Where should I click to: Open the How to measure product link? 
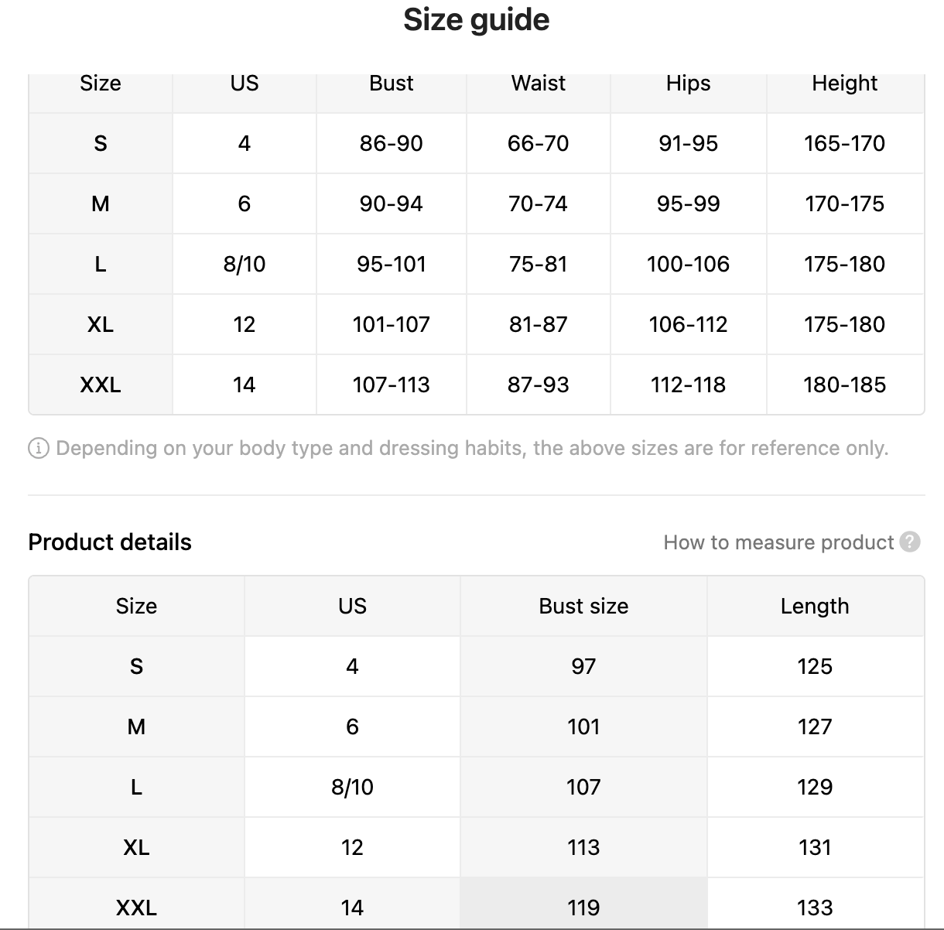tap(778, 542)
